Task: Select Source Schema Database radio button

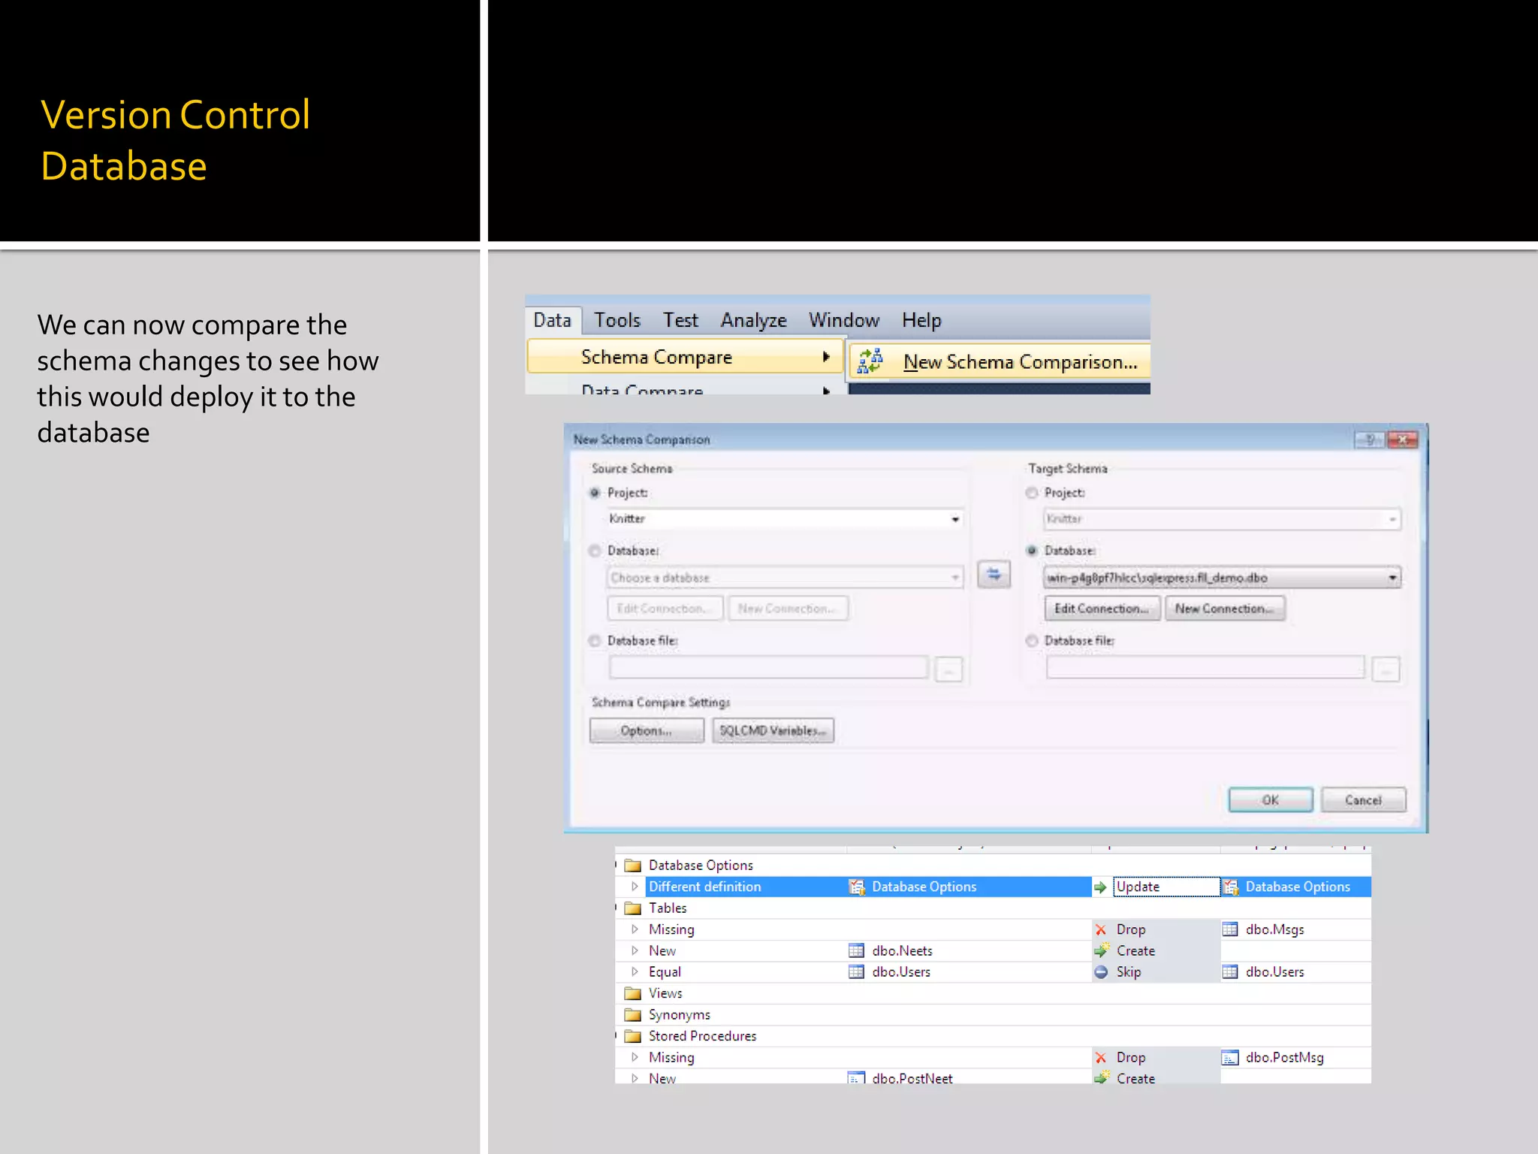Action: (x=595, y=551)
